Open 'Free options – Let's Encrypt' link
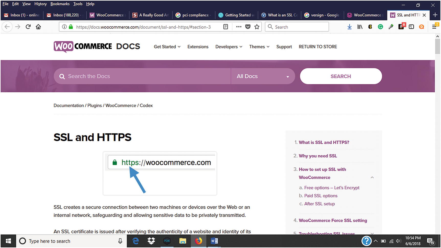The height and width of the screenshot is (248, 441). (x=332, y=188)
